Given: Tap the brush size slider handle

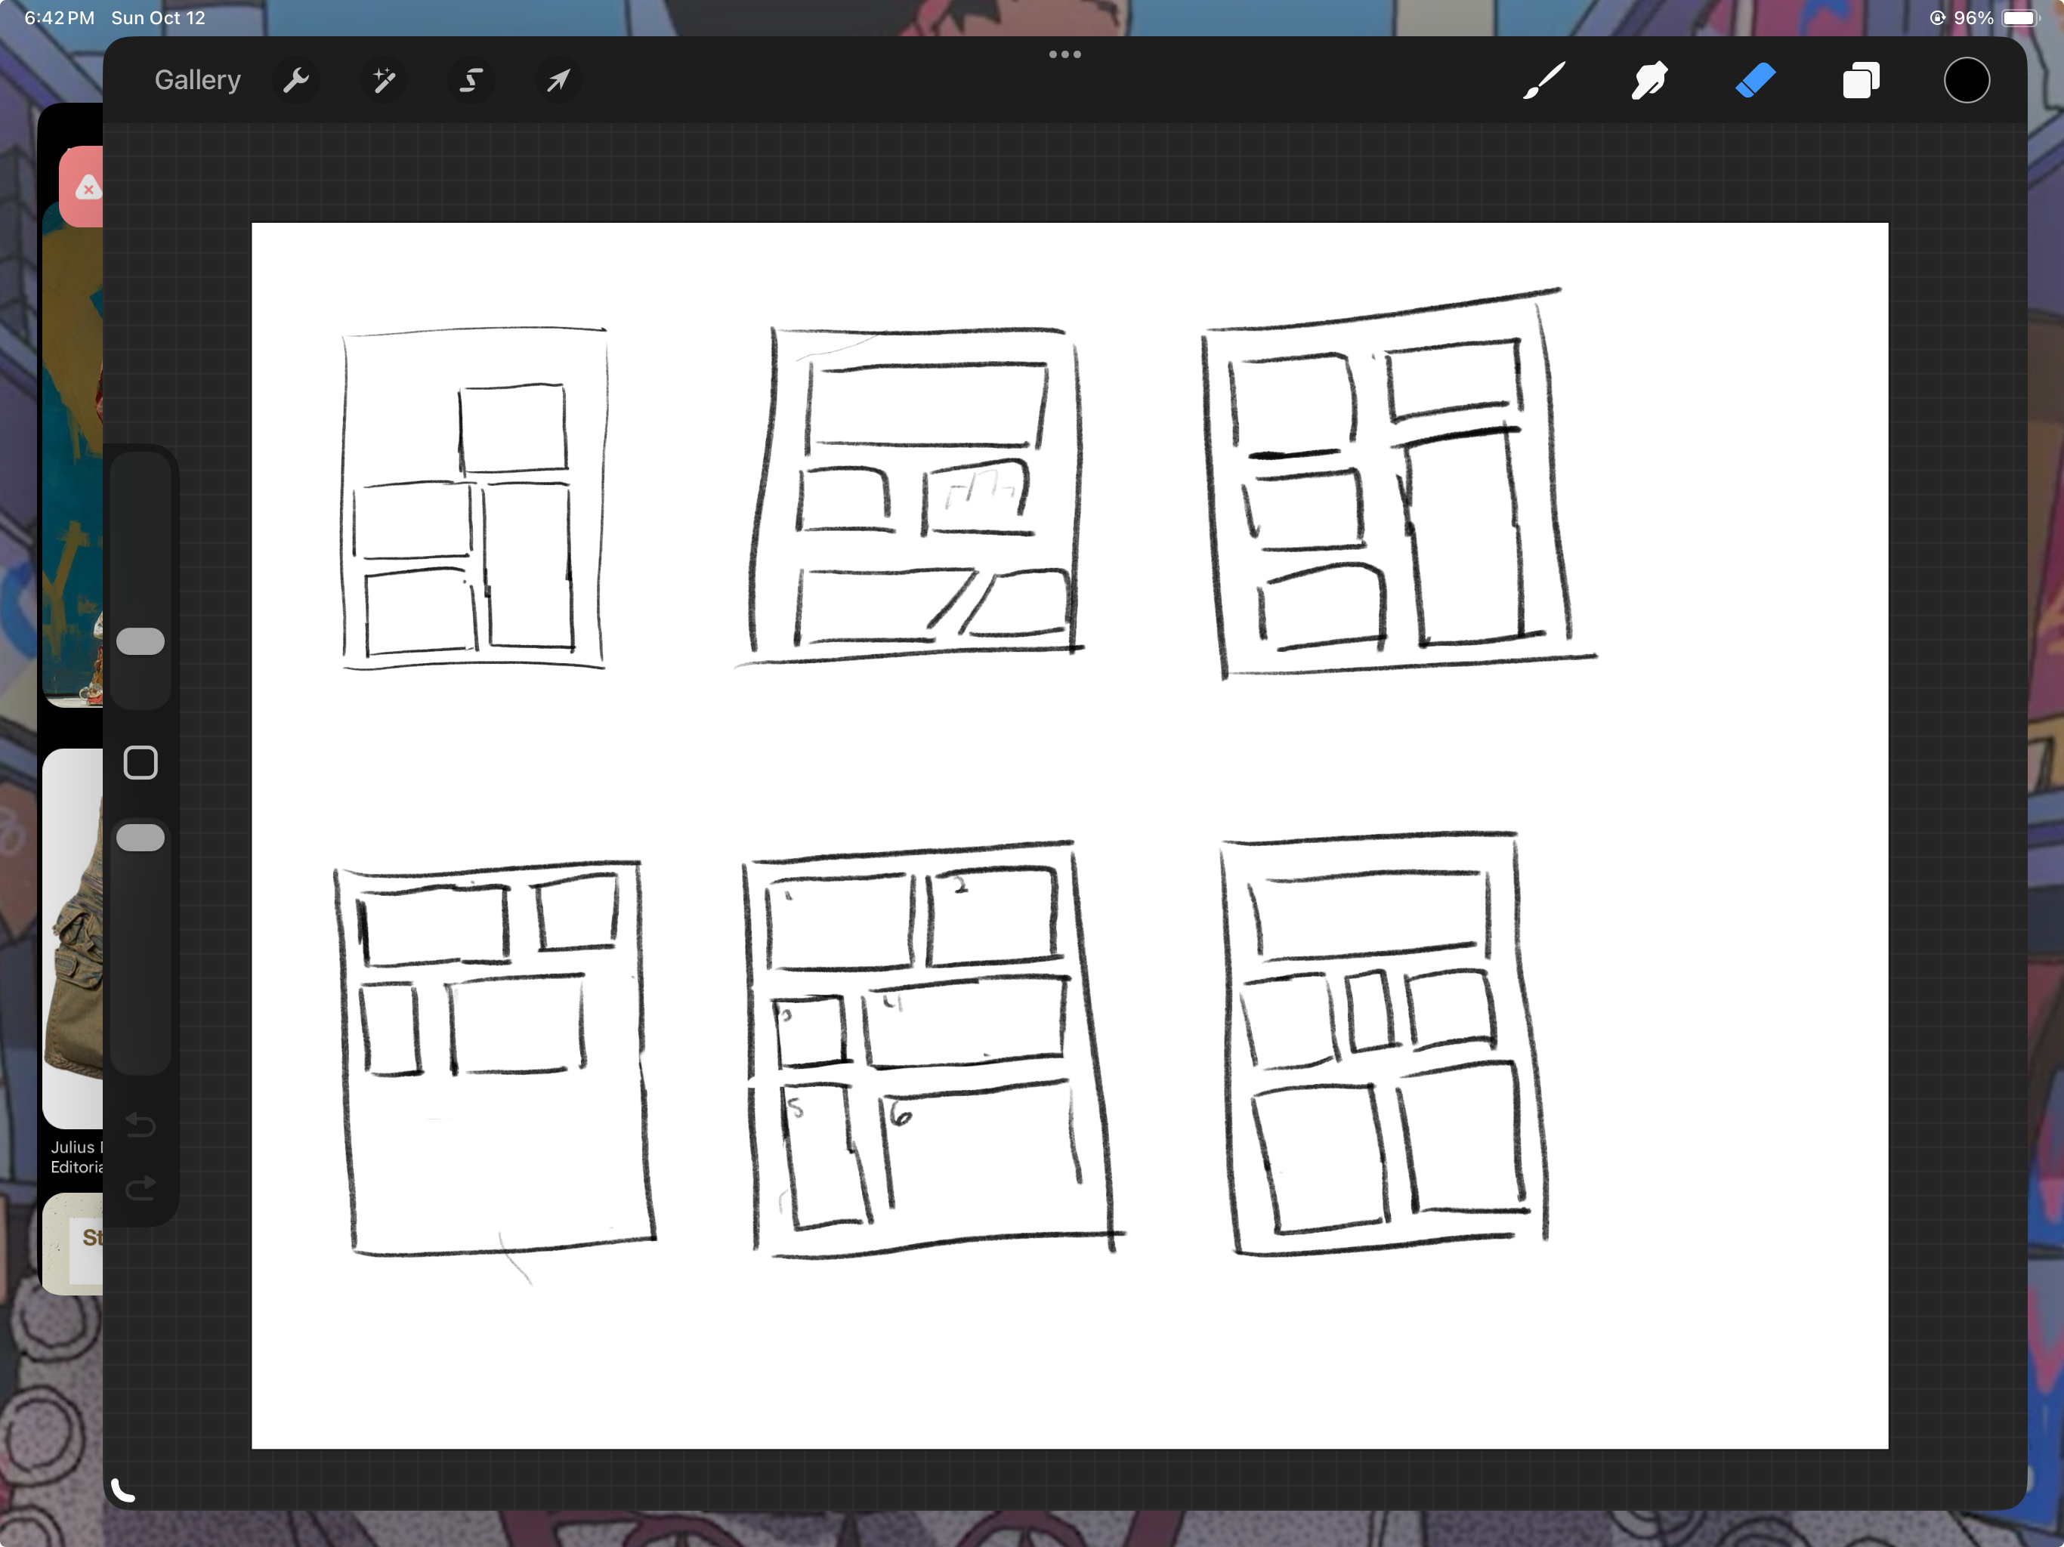Looking at the screenshot, I should coord(141,642).
